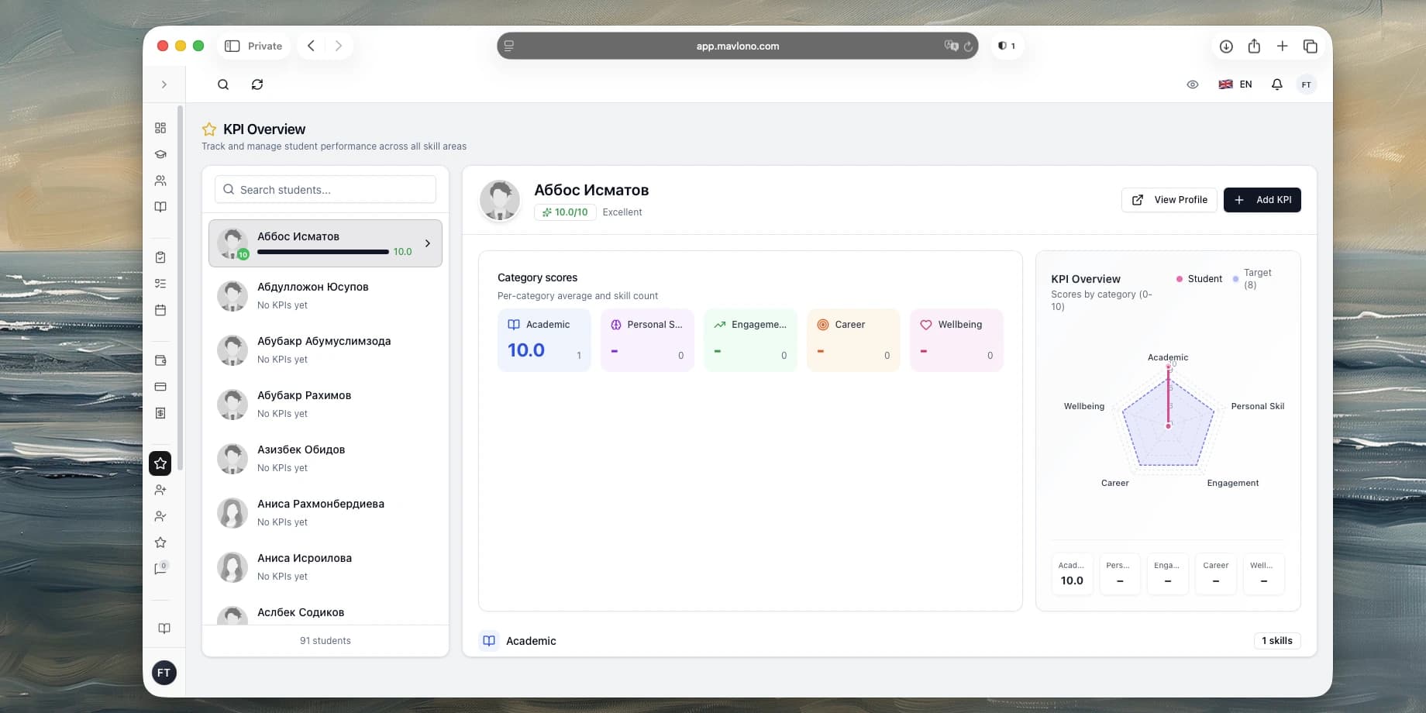
Task: Collapse the sidebar with the arrow at top
Action: pyautogui.click(x=164, y=84)
